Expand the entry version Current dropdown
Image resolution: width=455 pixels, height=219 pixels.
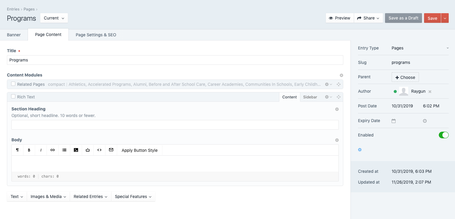54,18
